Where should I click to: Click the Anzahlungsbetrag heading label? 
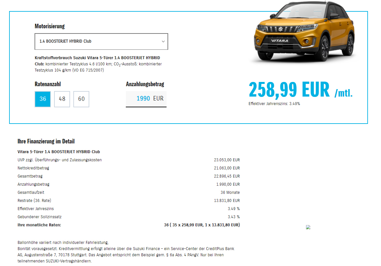(x=145, y=84)
